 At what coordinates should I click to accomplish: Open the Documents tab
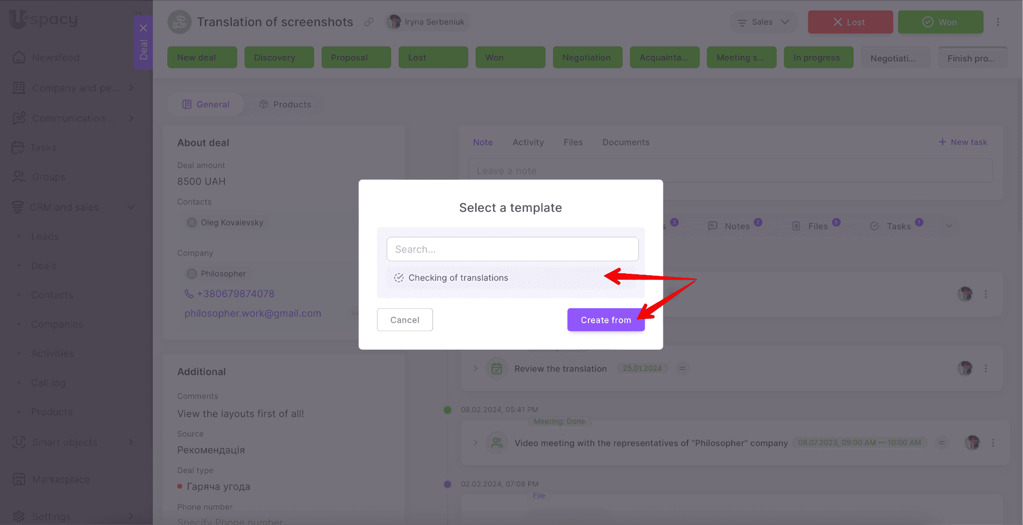(x=625, y=142)
